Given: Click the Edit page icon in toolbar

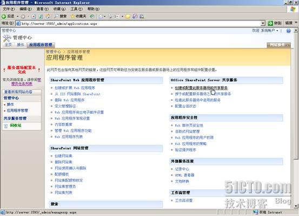Looking at the screenshot, I should [x=117, y=17].
